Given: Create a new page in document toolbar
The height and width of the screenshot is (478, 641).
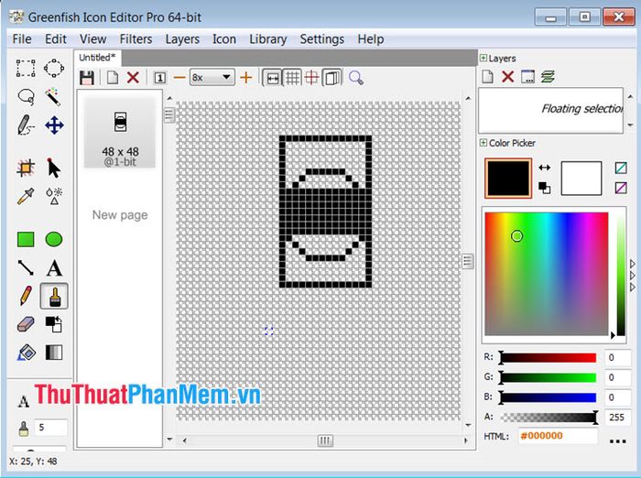Looking at the screenshot, I should (x=113, y=78).
